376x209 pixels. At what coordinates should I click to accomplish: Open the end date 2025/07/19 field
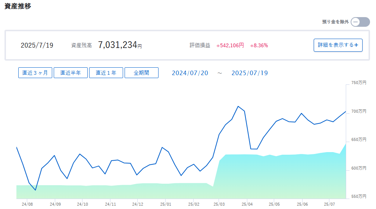click(x=250, y=73)
